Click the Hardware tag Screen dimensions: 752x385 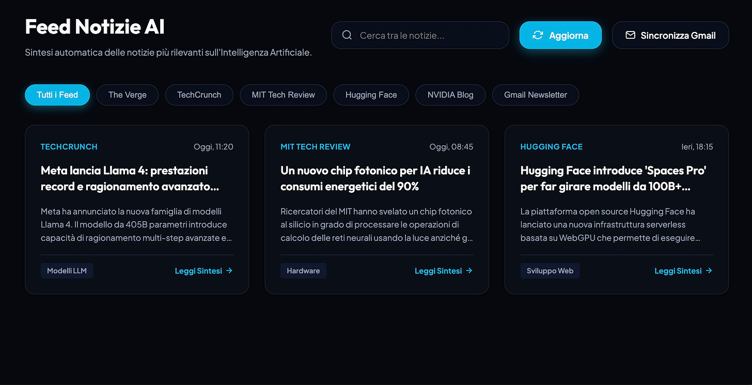pos(303,271)
